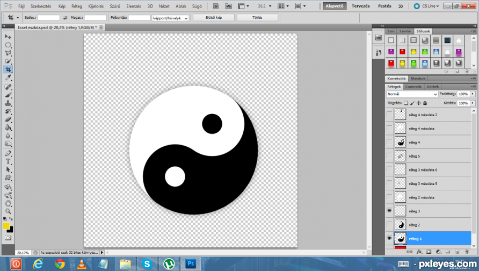
Task: Select the Alapvető workspace button
Action: point(335,6)
